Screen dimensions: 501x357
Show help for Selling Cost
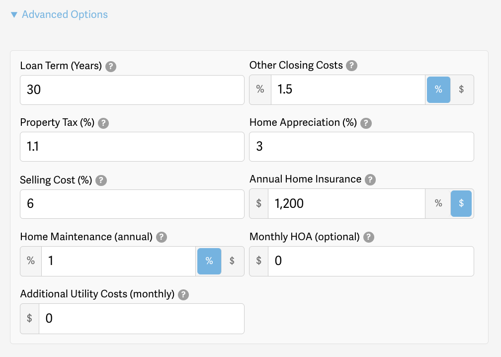[x=101, y=180]
